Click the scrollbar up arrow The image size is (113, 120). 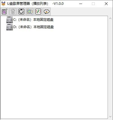point(110,19)
